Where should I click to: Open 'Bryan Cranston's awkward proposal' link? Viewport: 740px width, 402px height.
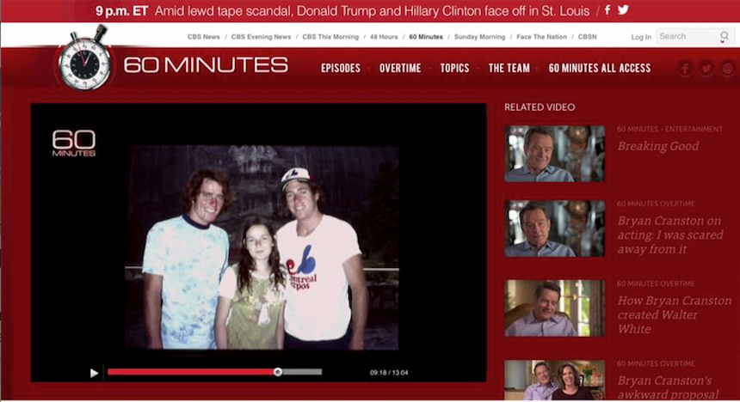coord(668,387)
